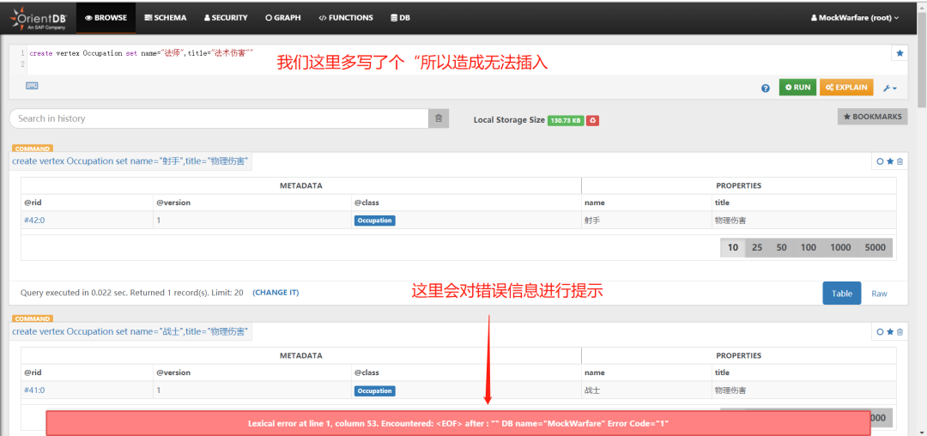
Task: Clear history with trash icon beside search
Action: pyautogui.click(x=439, y=118)
